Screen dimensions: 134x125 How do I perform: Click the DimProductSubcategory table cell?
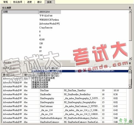coord(51,118)
